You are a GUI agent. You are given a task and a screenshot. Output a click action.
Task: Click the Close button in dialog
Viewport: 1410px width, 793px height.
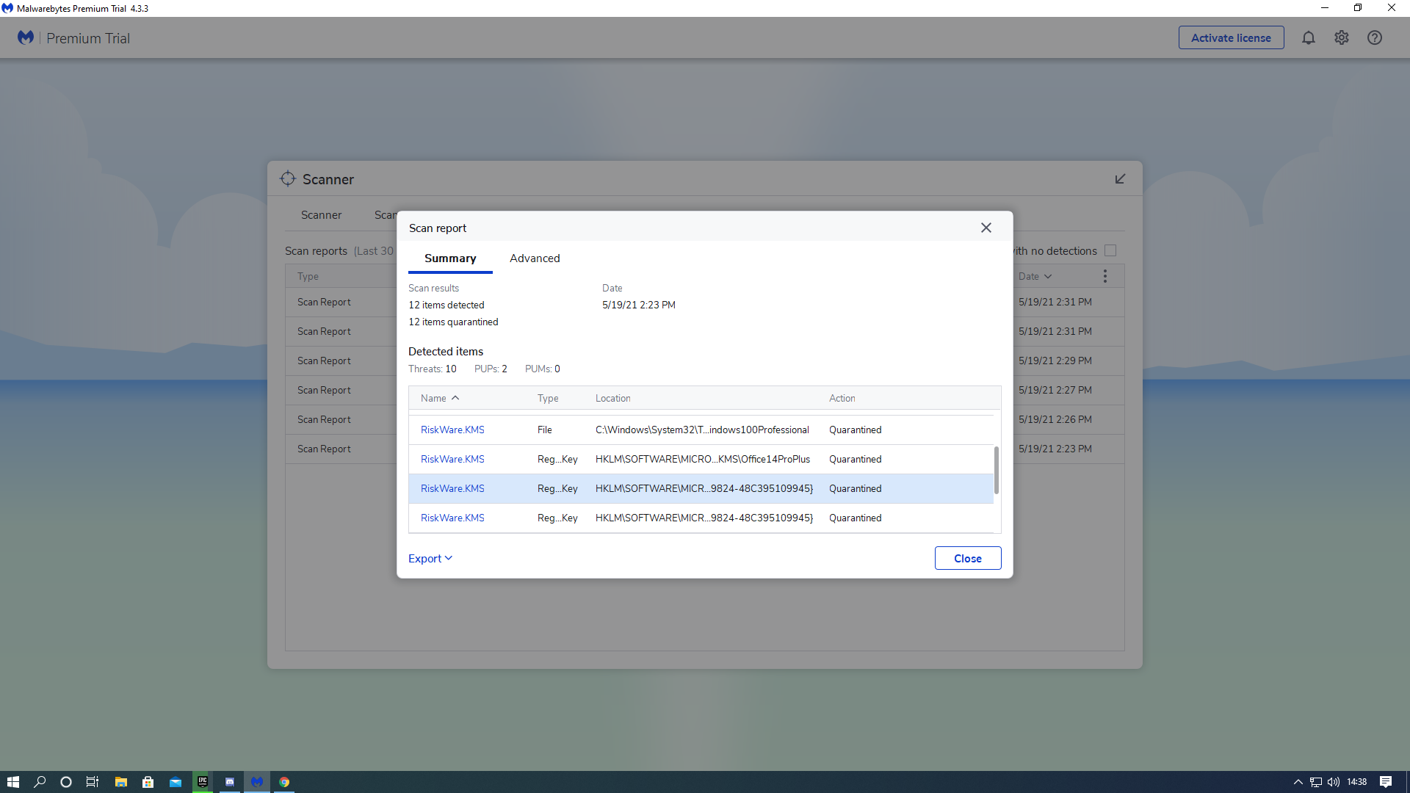[967, 559]
